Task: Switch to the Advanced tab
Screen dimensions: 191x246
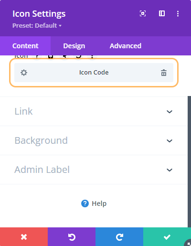Action: click(126, 46)
